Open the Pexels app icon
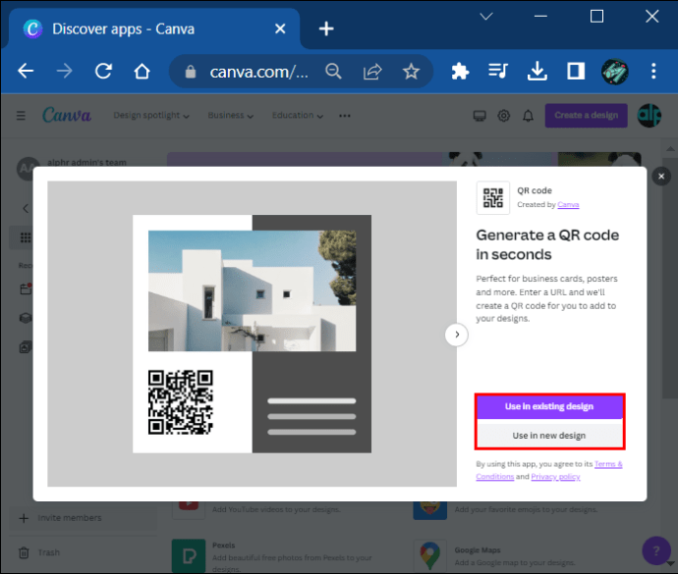 point(189,556)
